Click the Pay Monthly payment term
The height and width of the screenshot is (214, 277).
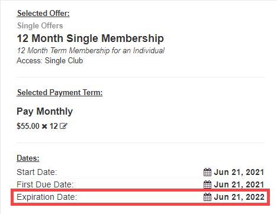(45, 112)
